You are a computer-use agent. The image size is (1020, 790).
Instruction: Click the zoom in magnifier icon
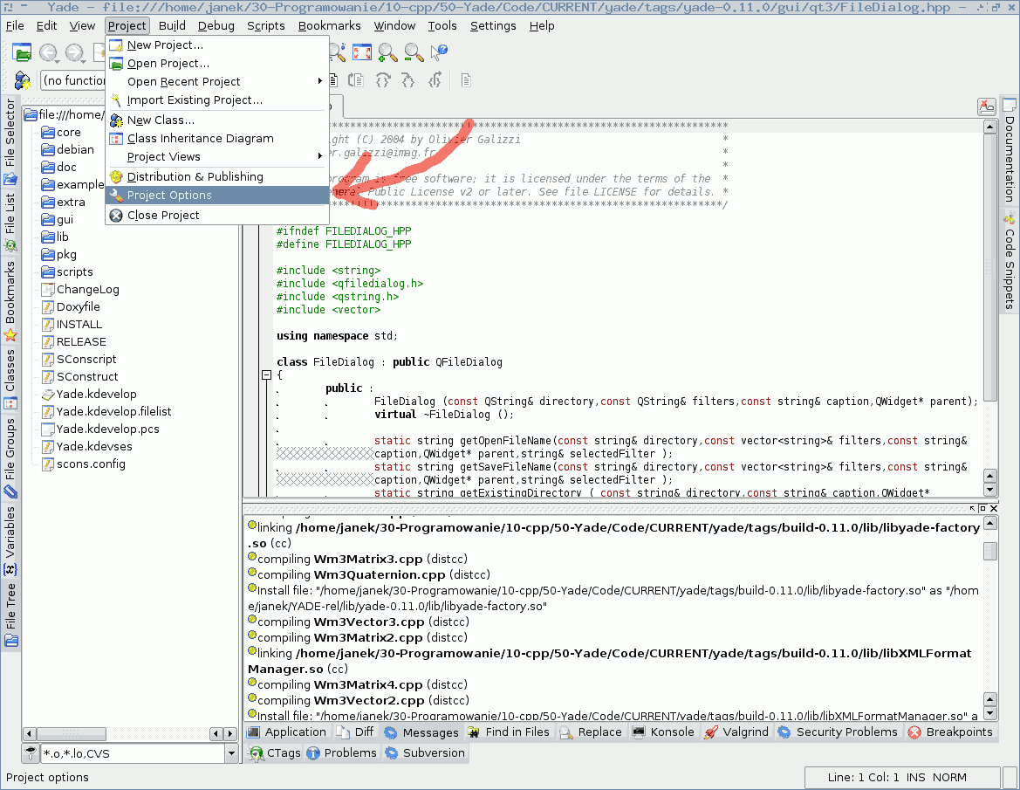[x=387, y=53]
